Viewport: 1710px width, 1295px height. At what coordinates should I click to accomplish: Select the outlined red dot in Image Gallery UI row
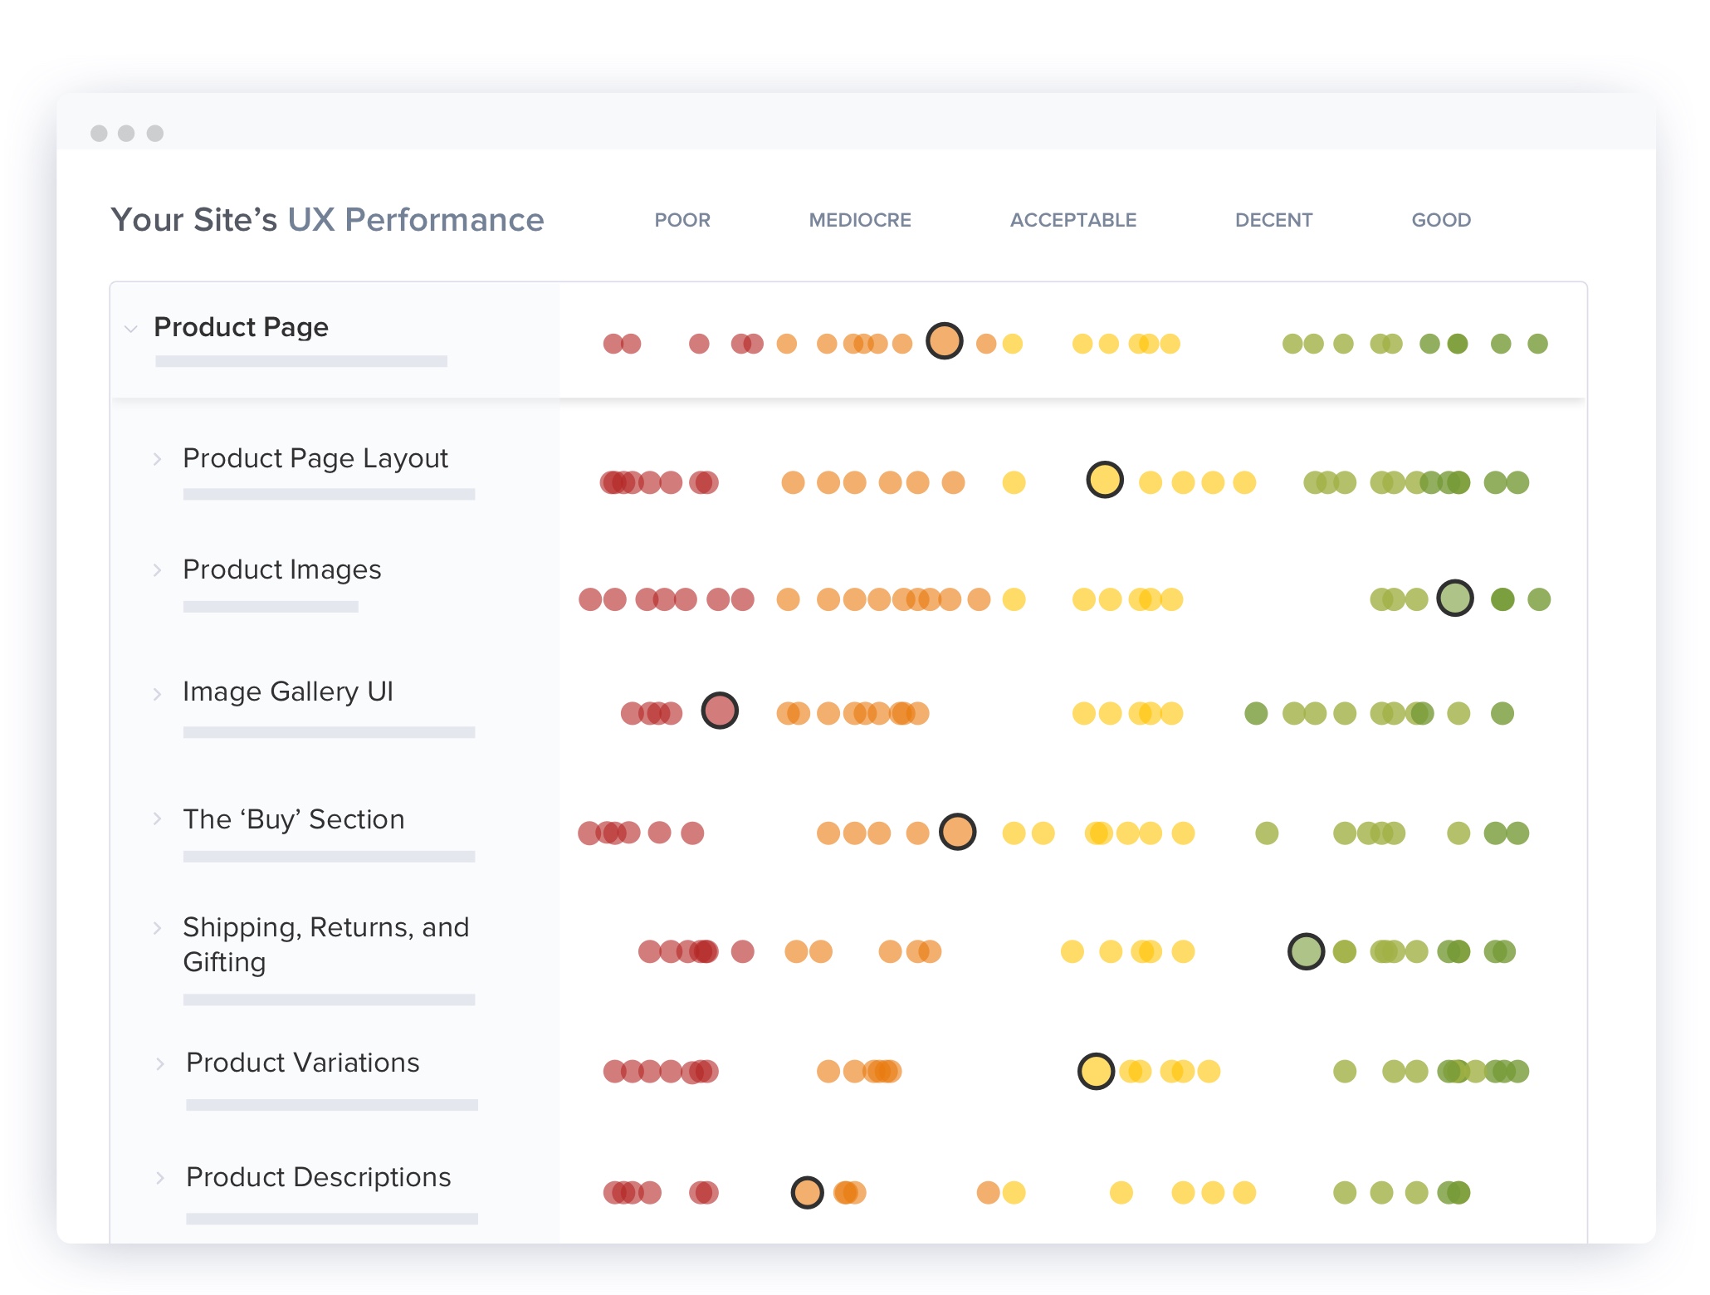coord(719,711)
